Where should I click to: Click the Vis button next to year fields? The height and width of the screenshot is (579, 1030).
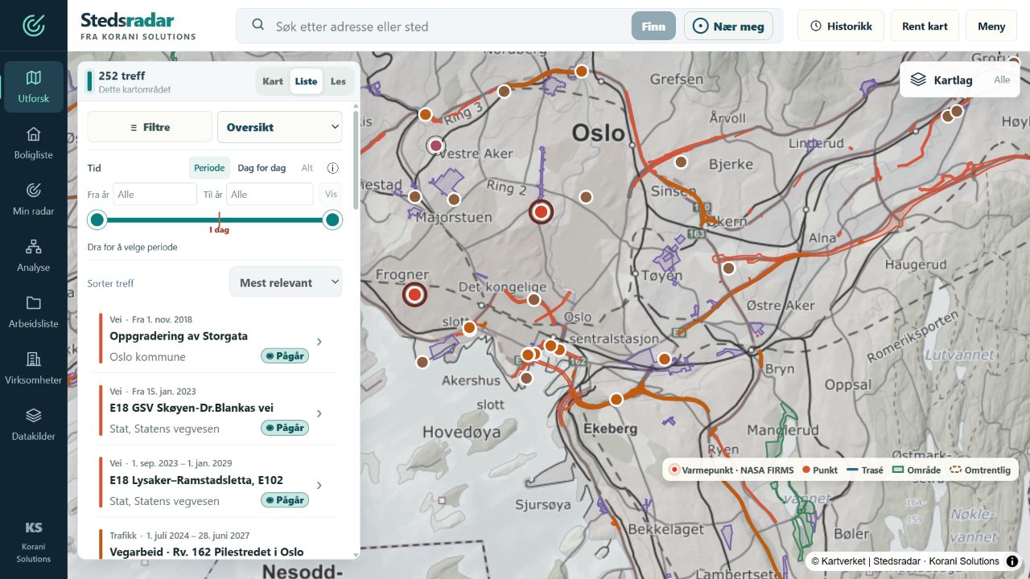pyautogui.click(x=331, y=194)
